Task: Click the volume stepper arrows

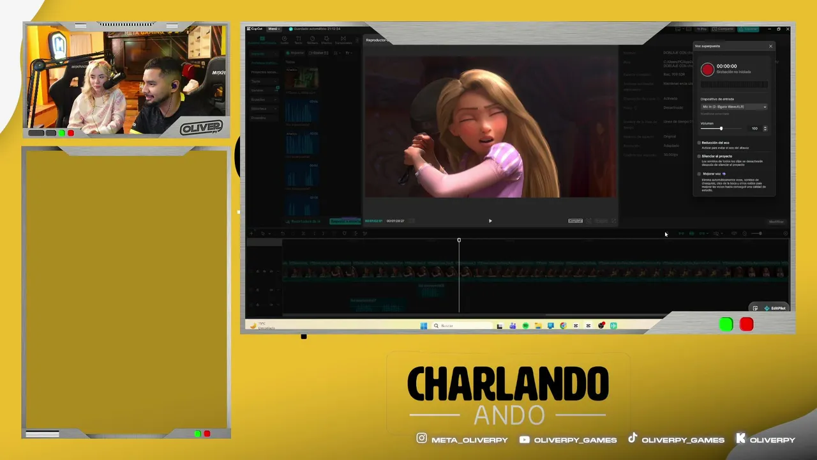Action: [765, 128]
